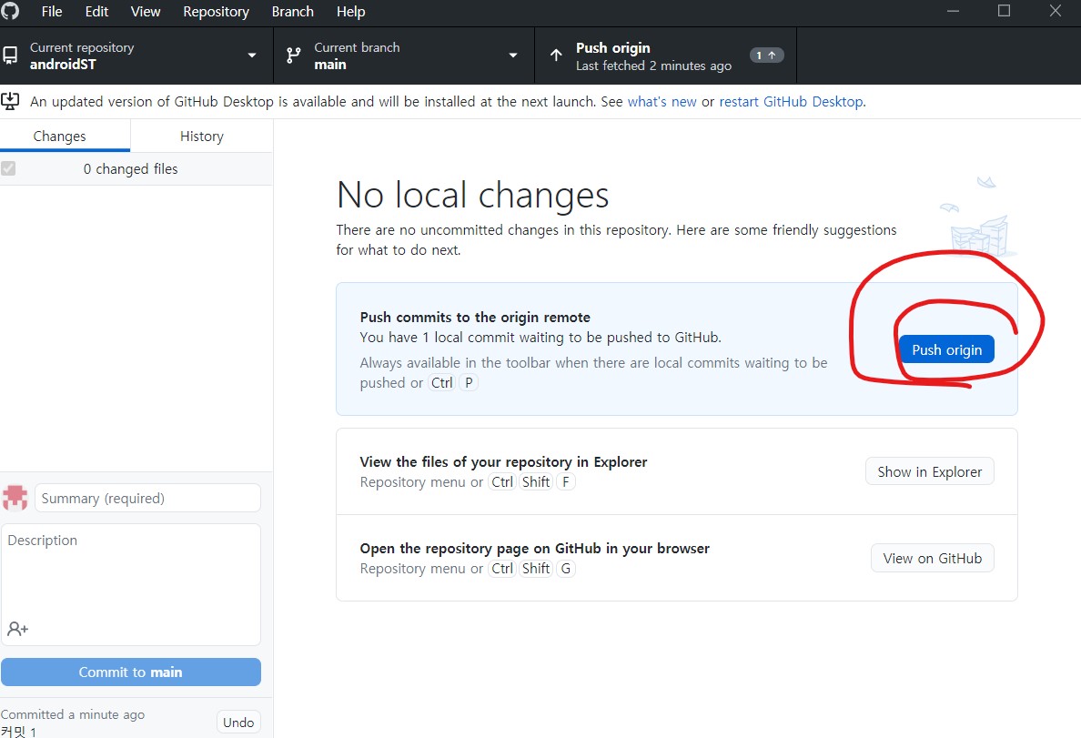Switch to the Changes tab
This screenshot has width=1081, height=738.
(x=65, y=136)
